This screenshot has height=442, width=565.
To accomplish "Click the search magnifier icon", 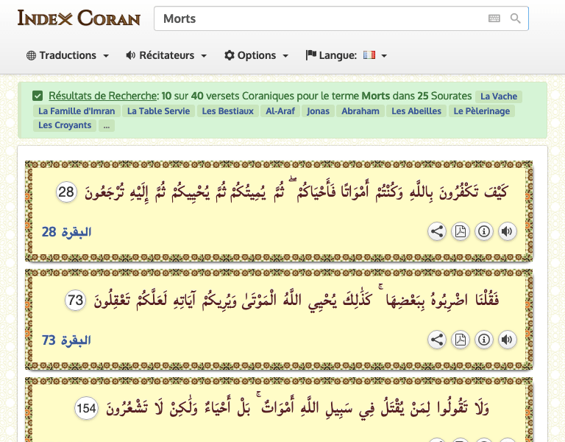I will coord(515,18).
